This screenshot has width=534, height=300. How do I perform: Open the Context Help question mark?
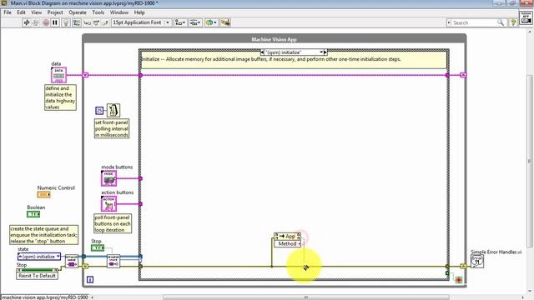(x=512, y=22)
